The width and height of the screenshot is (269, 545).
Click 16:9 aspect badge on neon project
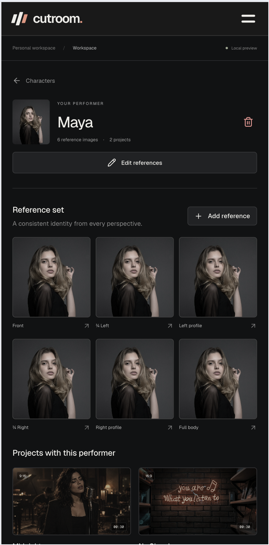pos(149,476)
